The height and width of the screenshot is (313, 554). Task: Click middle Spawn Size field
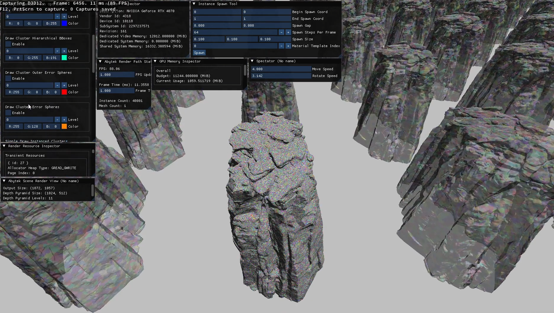pyautogui.click(x=242, y=39)
